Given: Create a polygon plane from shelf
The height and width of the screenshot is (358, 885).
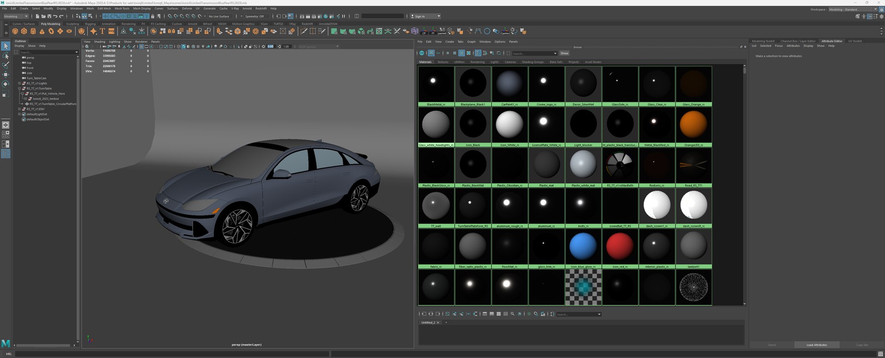Looking at the screenshot, I should [60, 31].
